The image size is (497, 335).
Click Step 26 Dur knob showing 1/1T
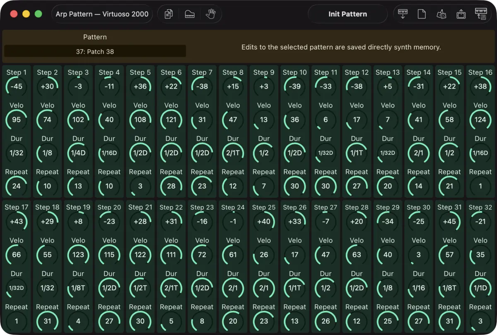point(295,288)
